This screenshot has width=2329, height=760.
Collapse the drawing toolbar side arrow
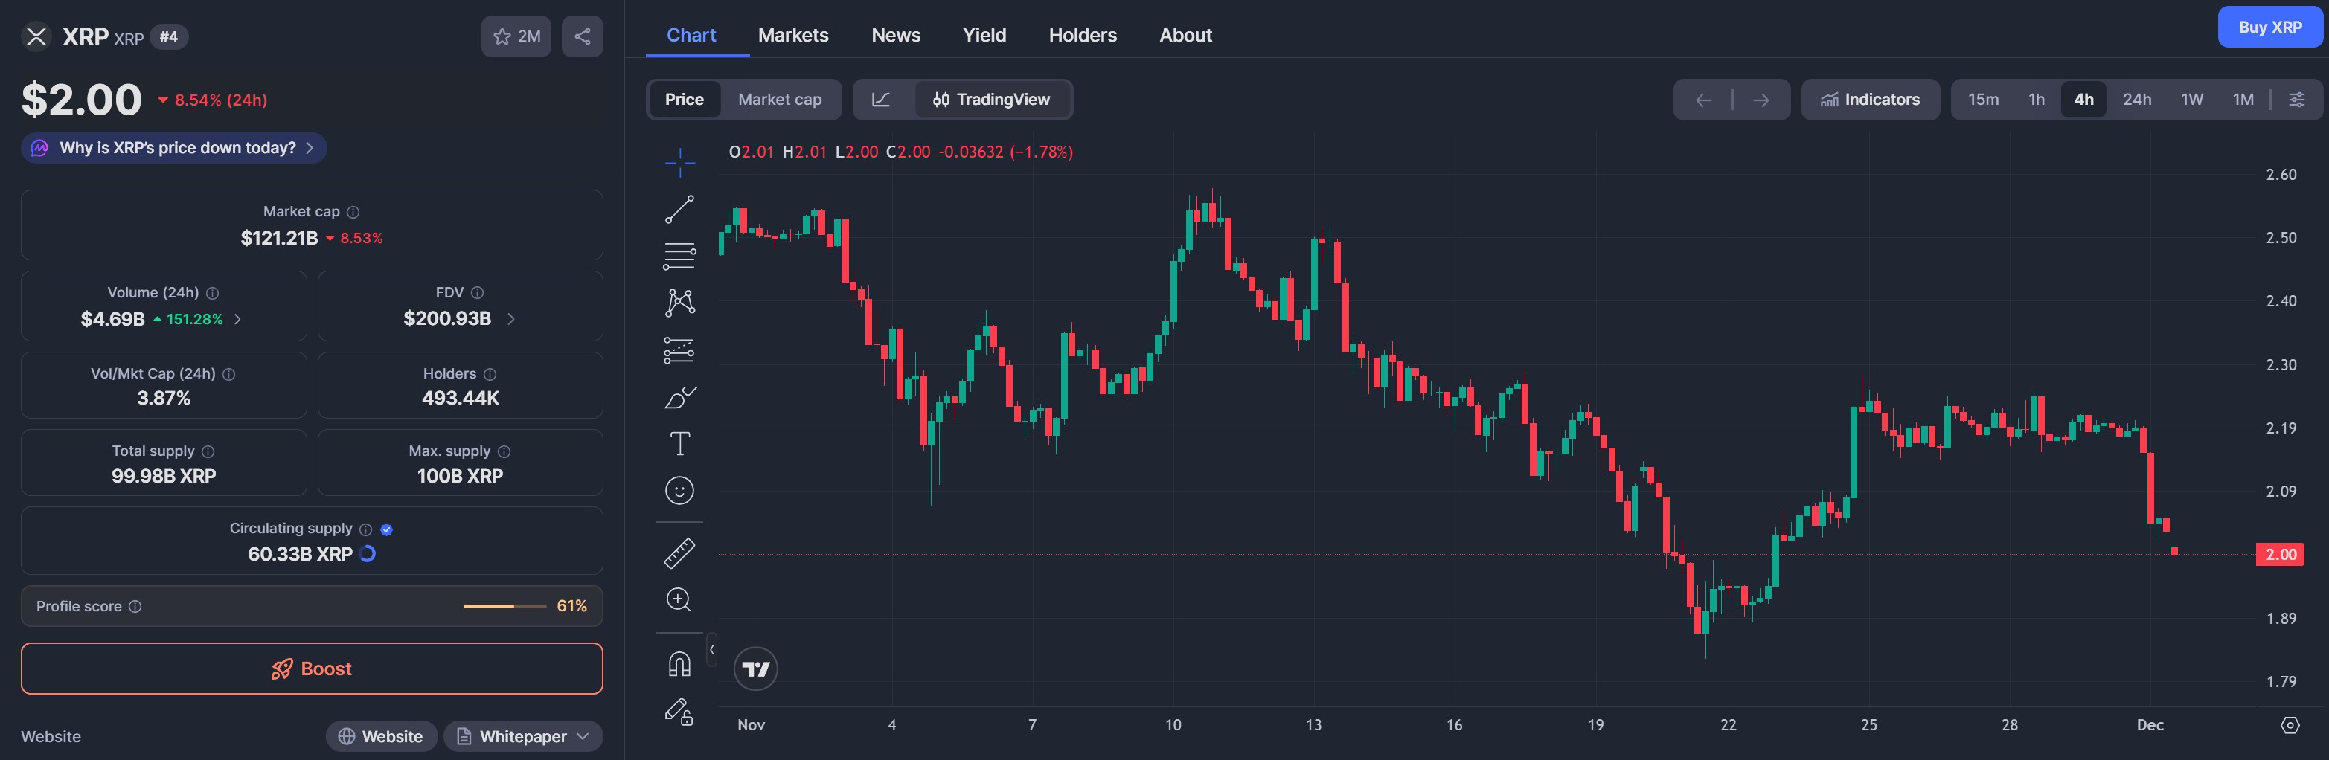tap(712, 650)
